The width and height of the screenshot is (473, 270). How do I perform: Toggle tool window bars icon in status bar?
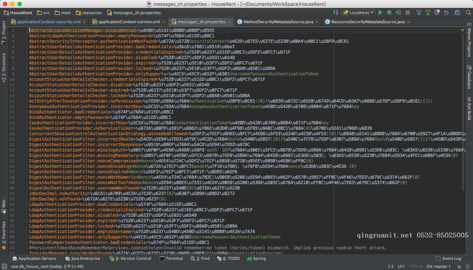coord(4,266)
